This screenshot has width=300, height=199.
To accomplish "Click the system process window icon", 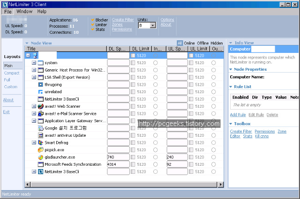I will 41,63.
